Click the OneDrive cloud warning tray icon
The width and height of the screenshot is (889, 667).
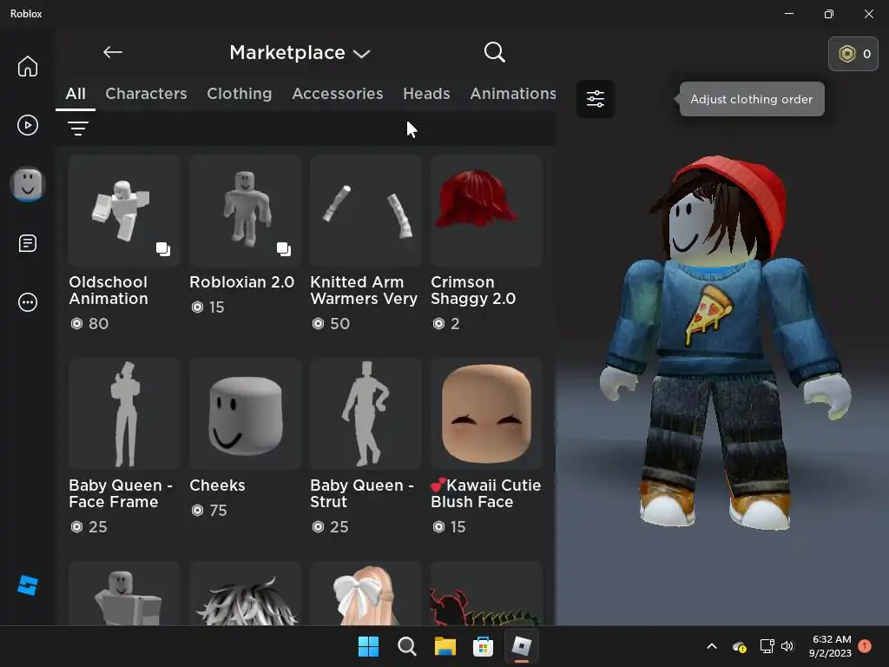740,646
